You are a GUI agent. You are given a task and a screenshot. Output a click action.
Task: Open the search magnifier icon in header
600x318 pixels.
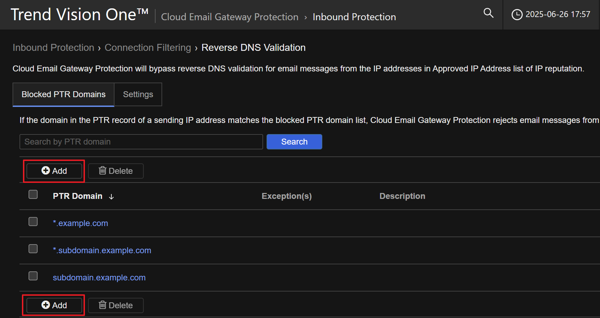(x=489, y=13)
